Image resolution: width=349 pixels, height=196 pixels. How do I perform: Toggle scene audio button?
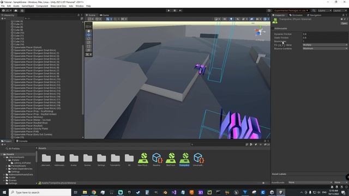click(x=238, y=19)
